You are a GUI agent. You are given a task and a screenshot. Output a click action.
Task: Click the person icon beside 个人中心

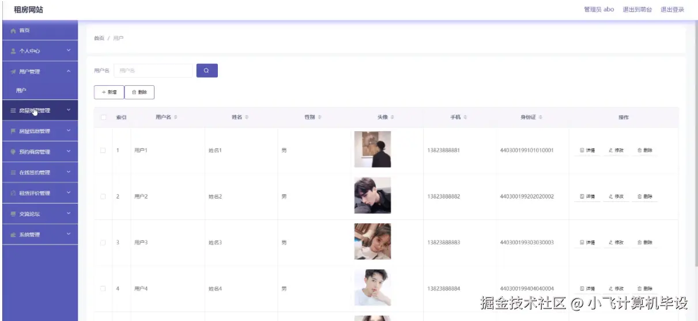pos(13,51)
